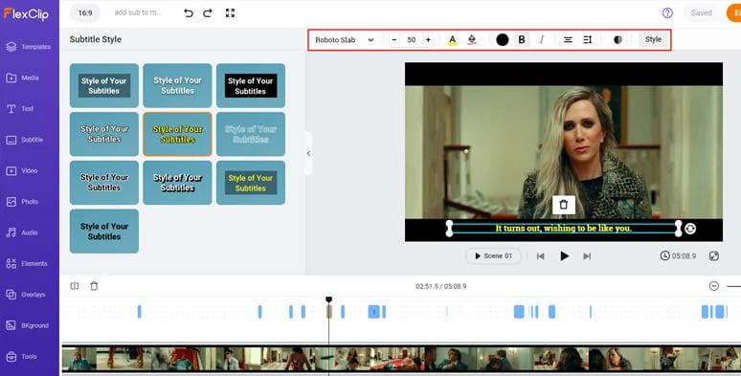Select the white shadowed subtitle style in third row
The width and height of the screenshot is (741, 376).
104,183
